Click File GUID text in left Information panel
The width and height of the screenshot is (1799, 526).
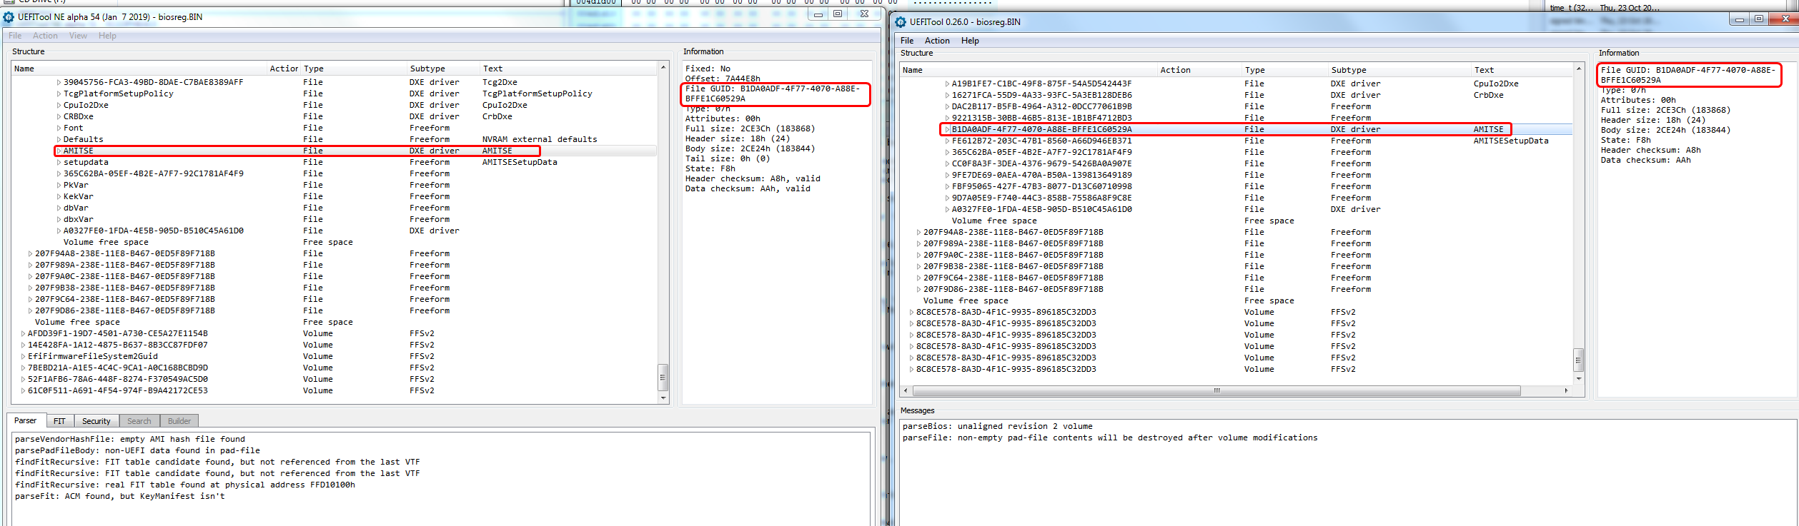point(772,93)
